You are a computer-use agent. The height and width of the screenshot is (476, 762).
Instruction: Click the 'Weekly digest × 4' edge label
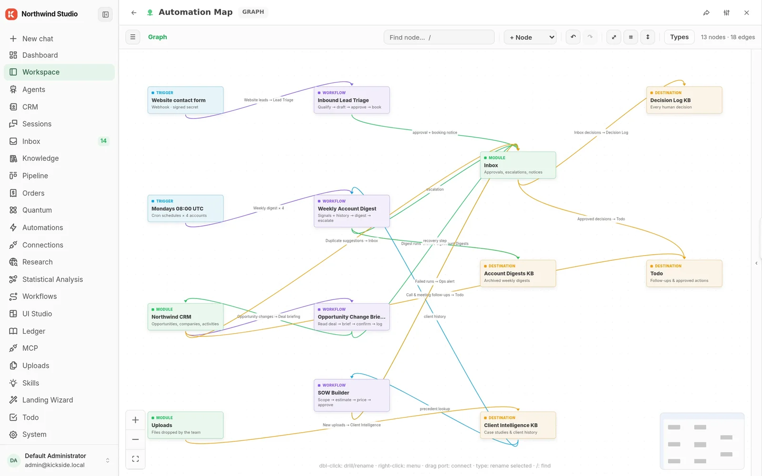coord(269,208)
